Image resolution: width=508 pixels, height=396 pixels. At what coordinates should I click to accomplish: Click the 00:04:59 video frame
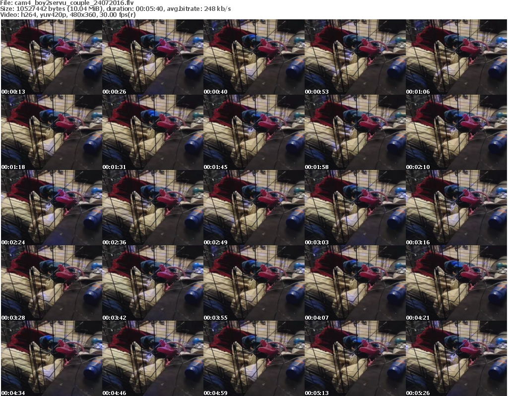tap(254, 358)
